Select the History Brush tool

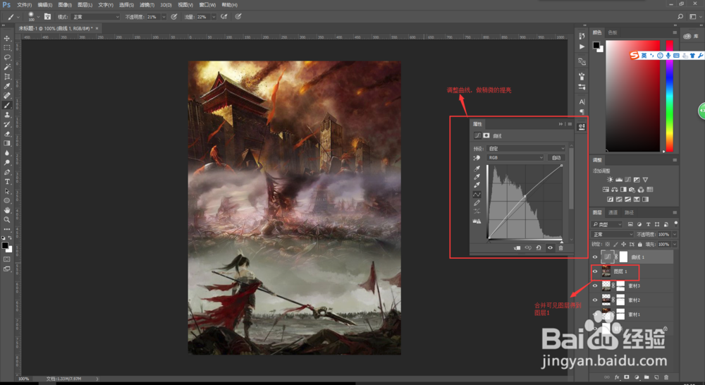tap(7, 124)
